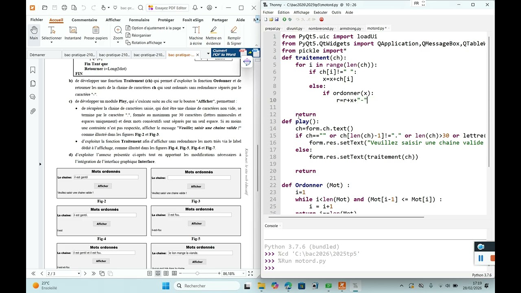Choose the Instantané snapshot tool

[x=73, y=33]
